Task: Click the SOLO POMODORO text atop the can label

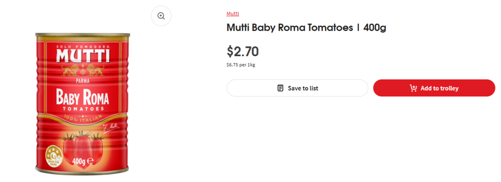Action: 83,47
